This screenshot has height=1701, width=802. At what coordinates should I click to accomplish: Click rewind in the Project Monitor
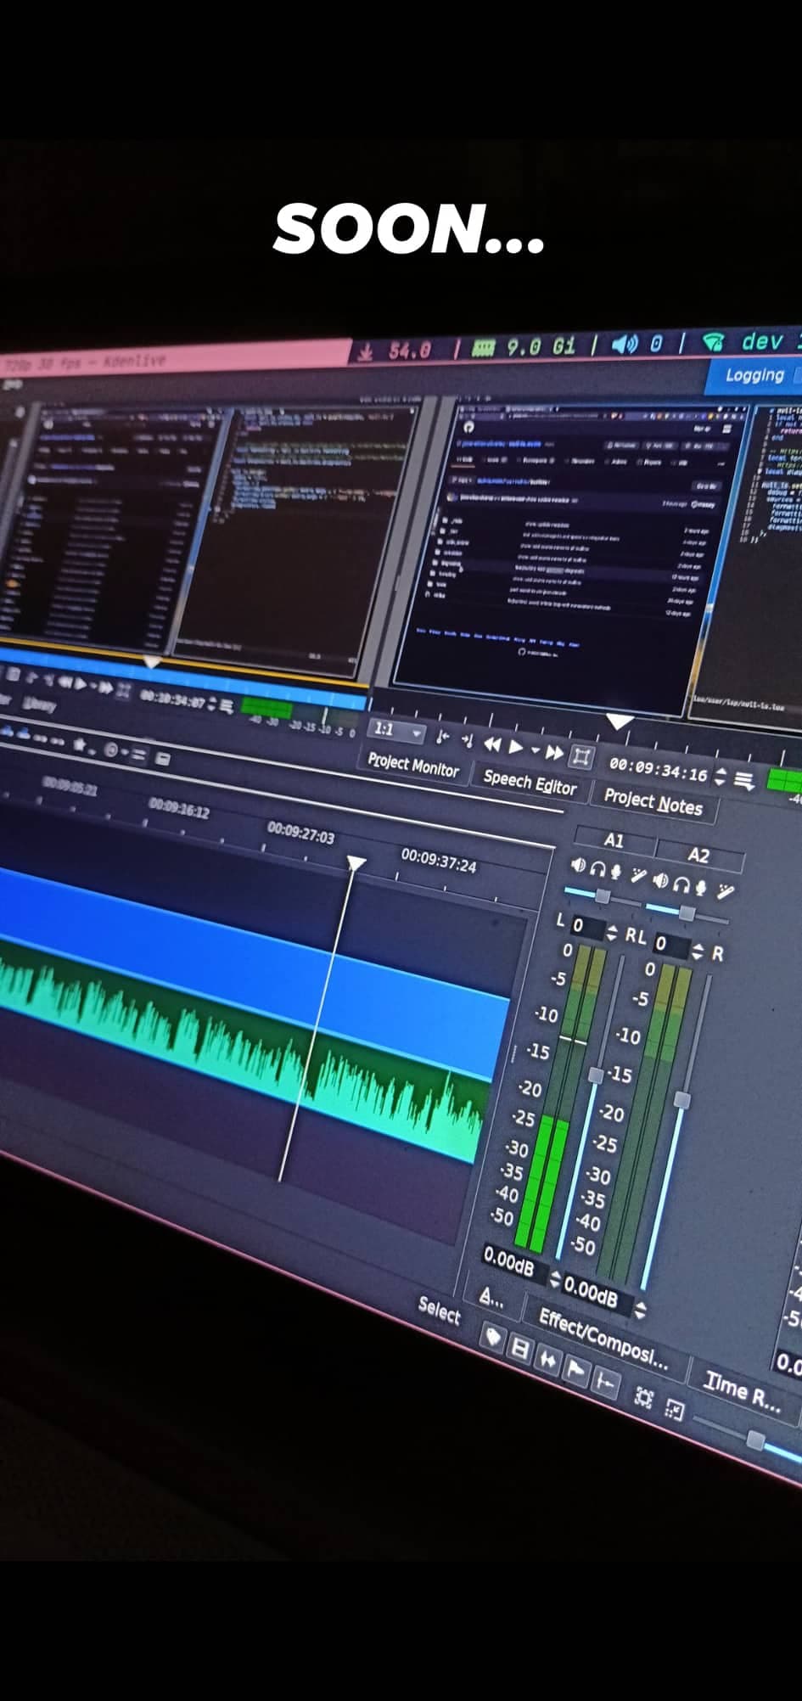[491, 744]
